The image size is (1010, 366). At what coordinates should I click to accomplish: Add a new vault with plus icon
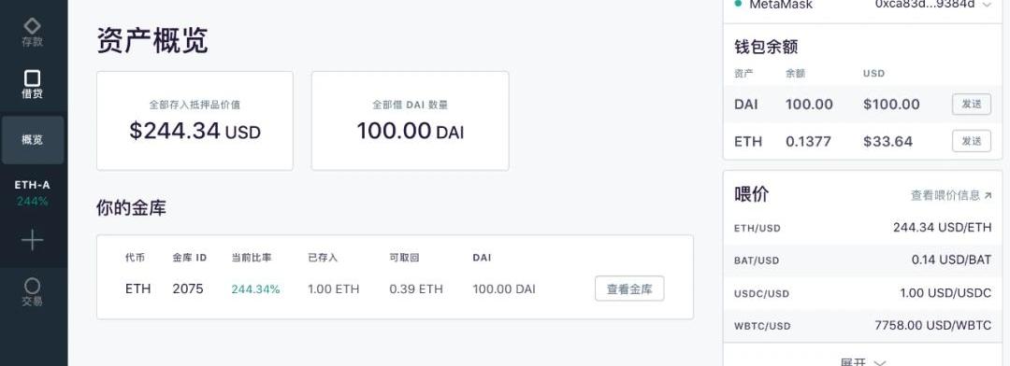click(x=32, y=241)
